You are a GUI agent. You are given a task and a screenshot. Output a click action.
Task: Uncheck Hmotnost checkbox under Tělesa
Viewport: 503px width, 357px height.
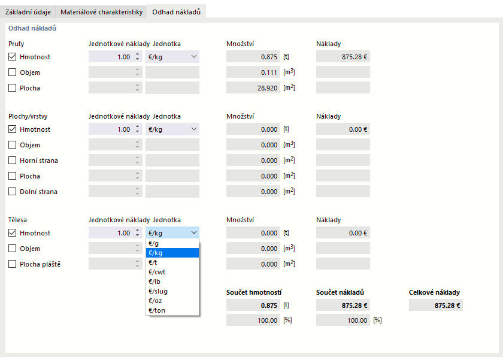tap(12, 233)
